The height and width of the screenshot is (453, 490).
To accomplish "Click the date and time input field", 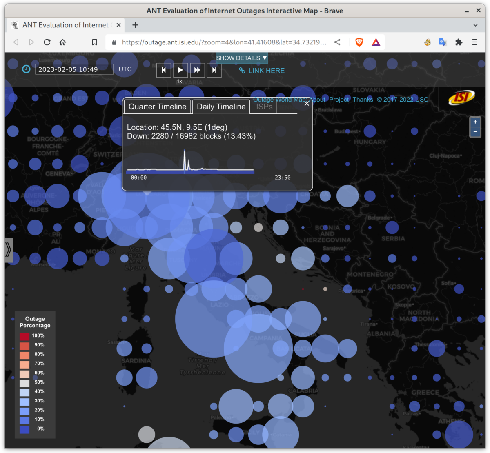I will coord(74,69).
